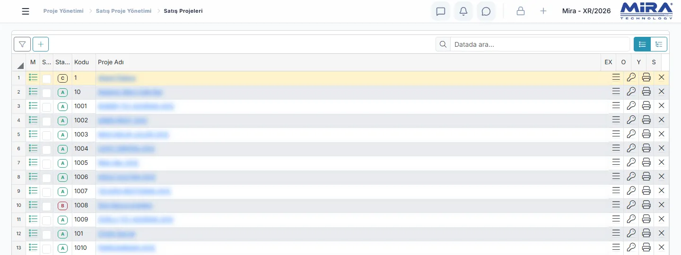Viewport: 681px width, 255px height.
Task: Open EX hamburger icon for project 1
Action: 616,77
